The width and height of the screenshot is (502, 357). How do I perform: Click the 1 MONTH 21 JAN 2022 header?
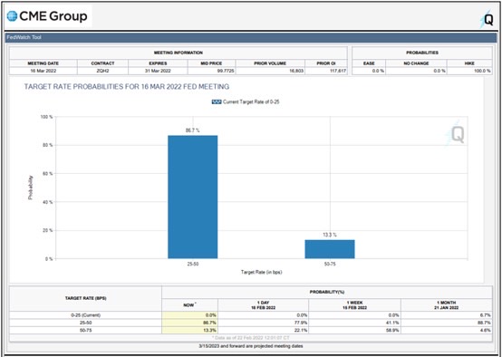[x=447, y=305]
